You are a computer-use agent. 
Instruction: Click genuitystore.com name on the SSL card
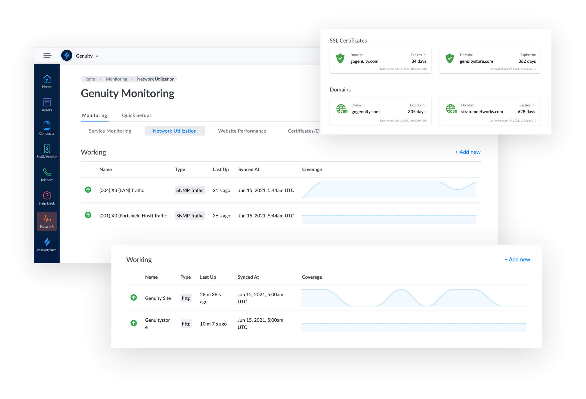476,61
